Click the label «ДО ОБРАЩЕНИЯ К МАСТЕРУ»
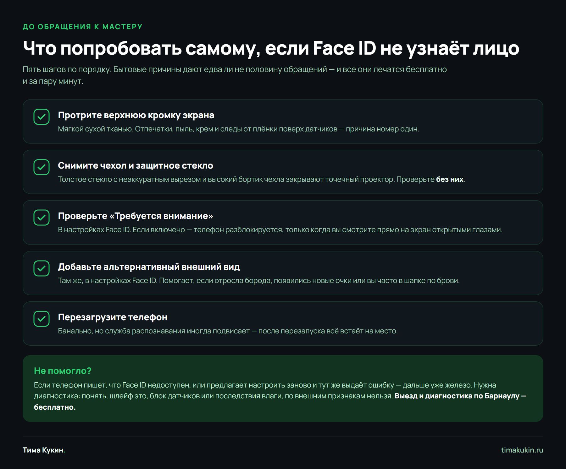Screen dimensions: 566x469 (x=82, y=27)
